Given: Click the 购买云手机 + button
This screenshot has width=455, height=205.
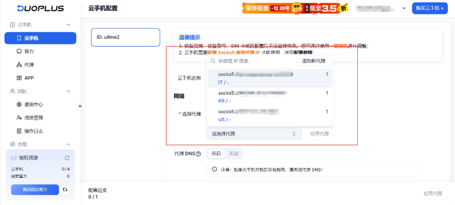Looking at the screenshot, I should click(430, 9).
